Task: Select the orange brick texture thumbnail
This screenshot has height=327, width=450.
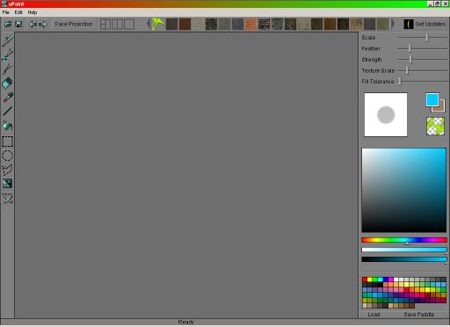Action: click(x=250, y=24)
